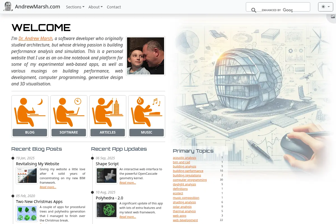Open the MUSIC section button

[x=147, y=132]
